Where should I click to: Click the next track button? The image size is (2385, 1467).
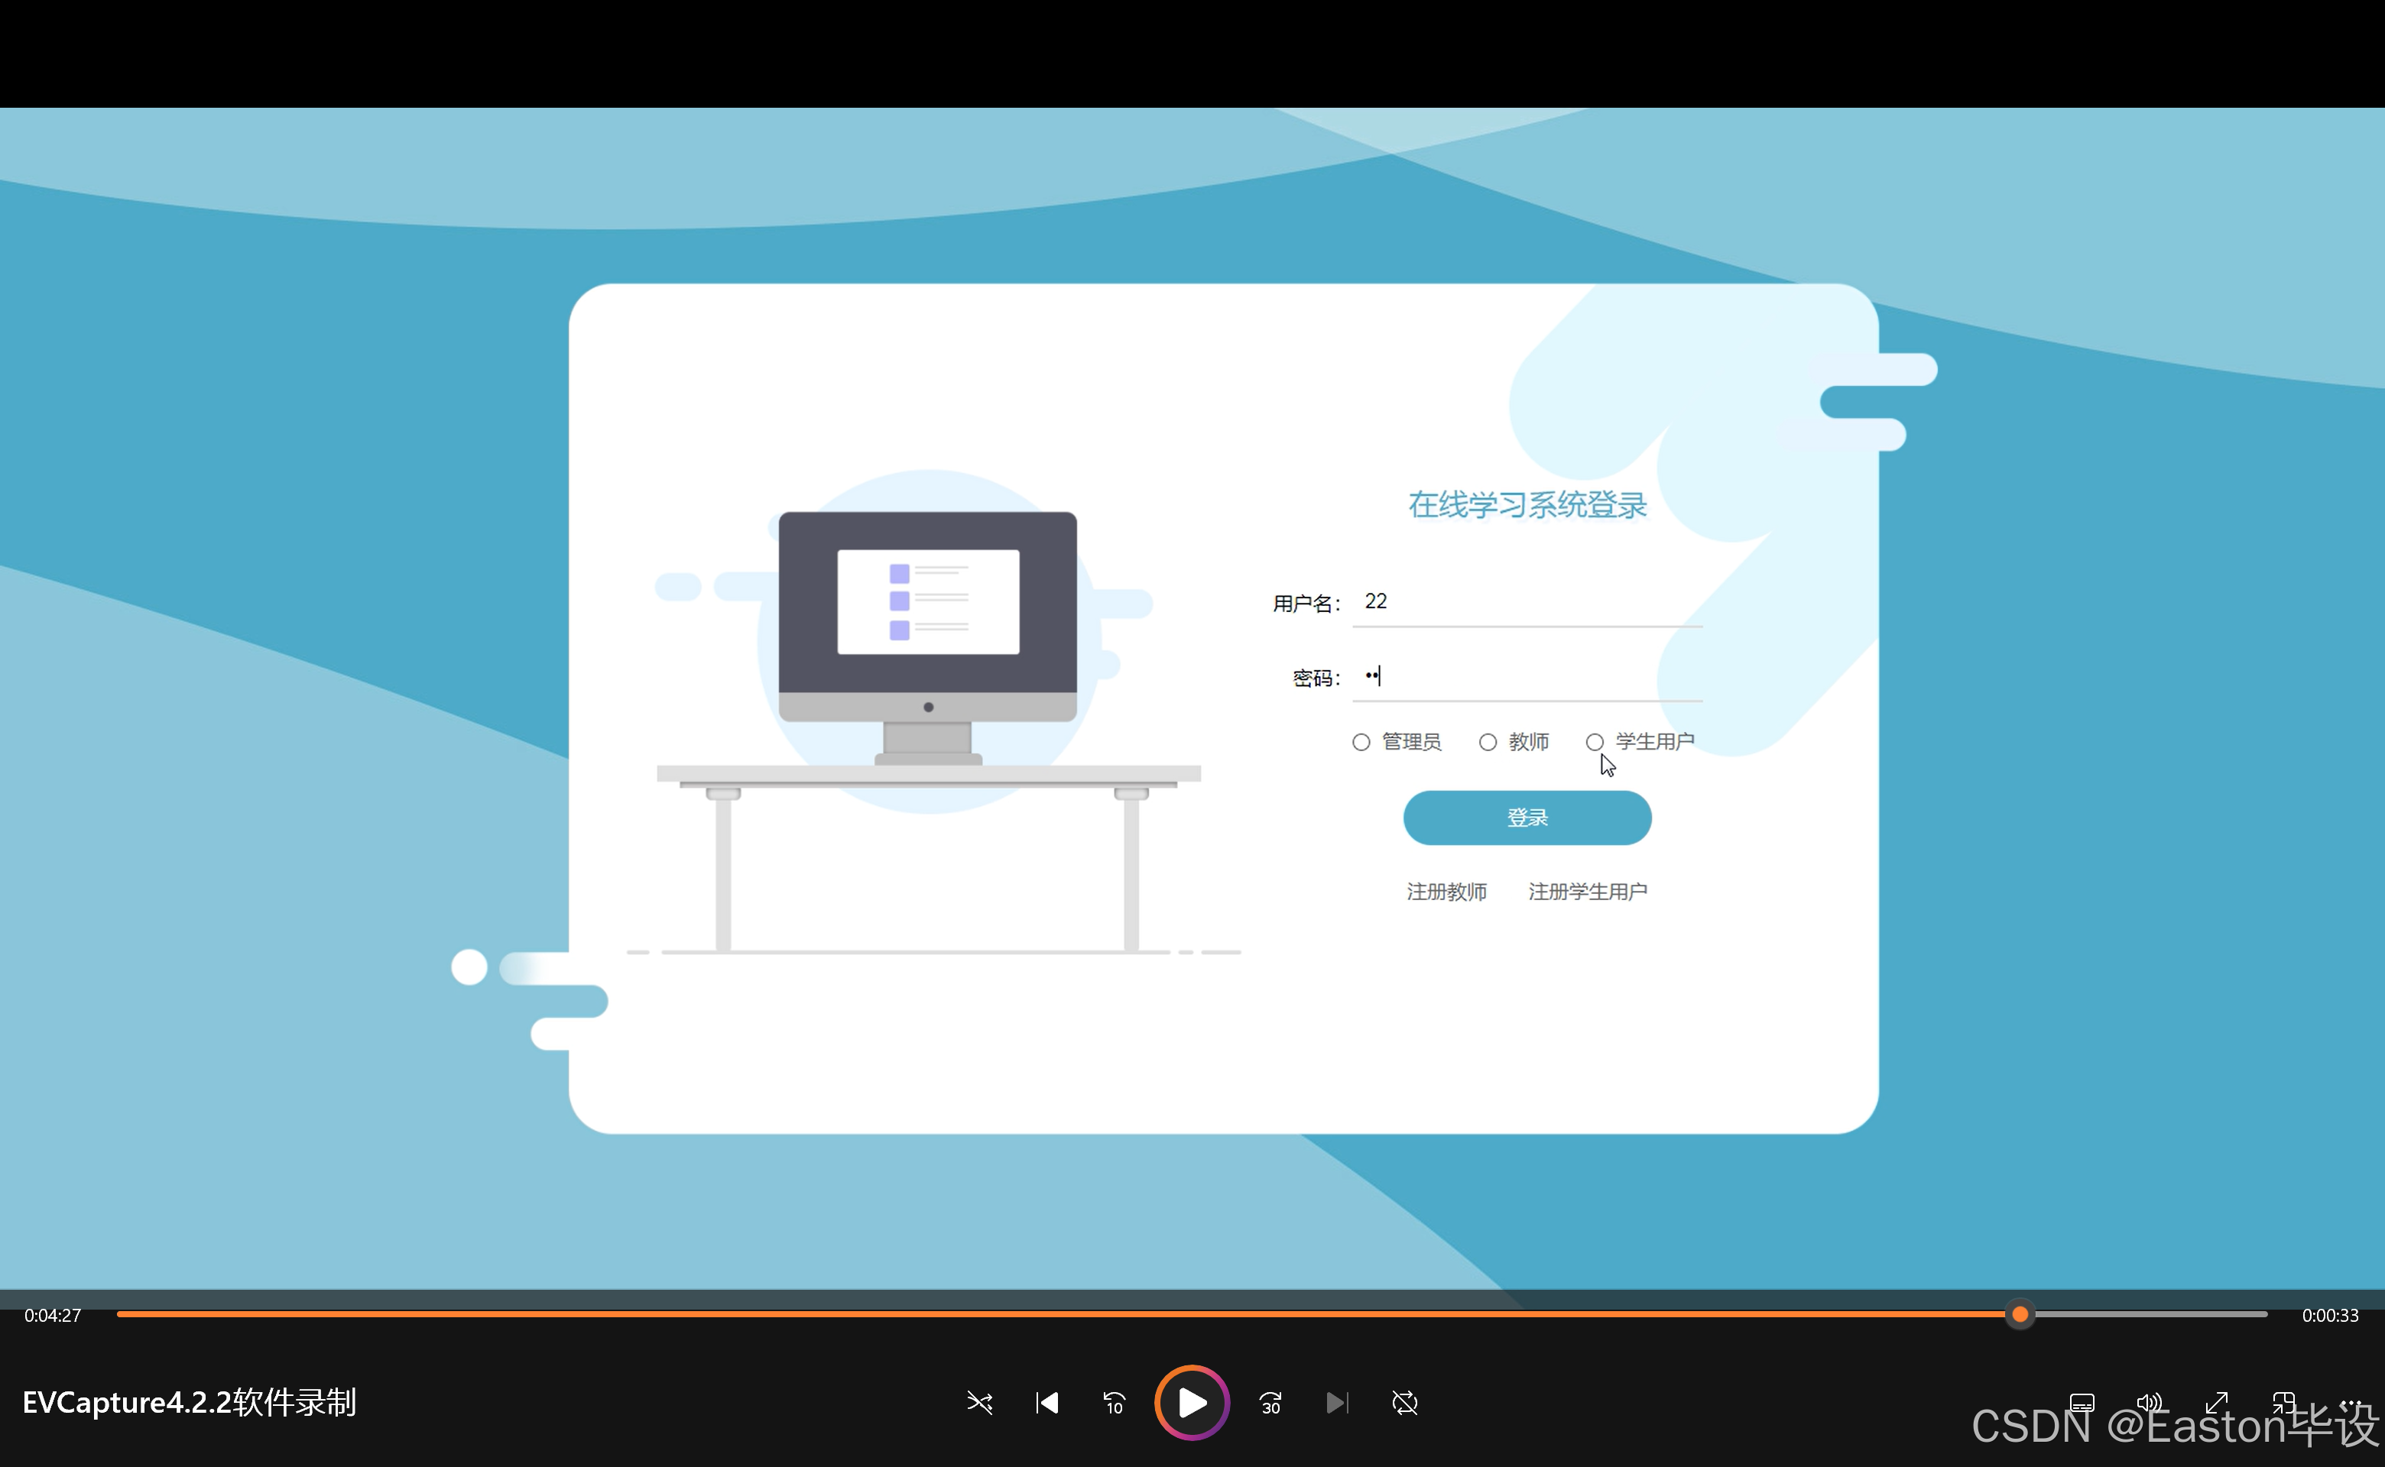point(1337,1403)
